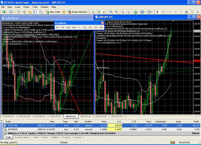Click EURUSD,H1 chart window title bar
The height and width of the screenshot is (145, 201).
(x=47, y=18)
